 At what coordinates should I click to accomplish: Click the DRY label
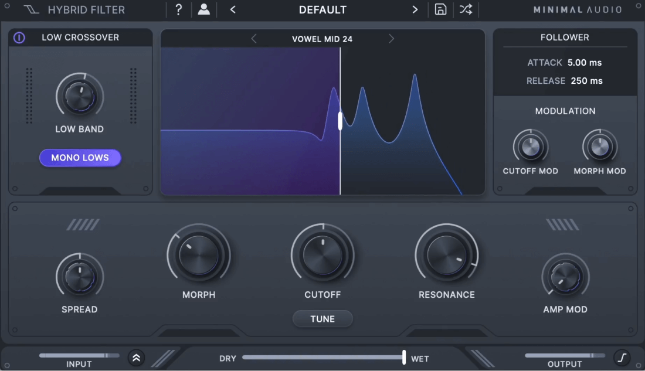228,359
